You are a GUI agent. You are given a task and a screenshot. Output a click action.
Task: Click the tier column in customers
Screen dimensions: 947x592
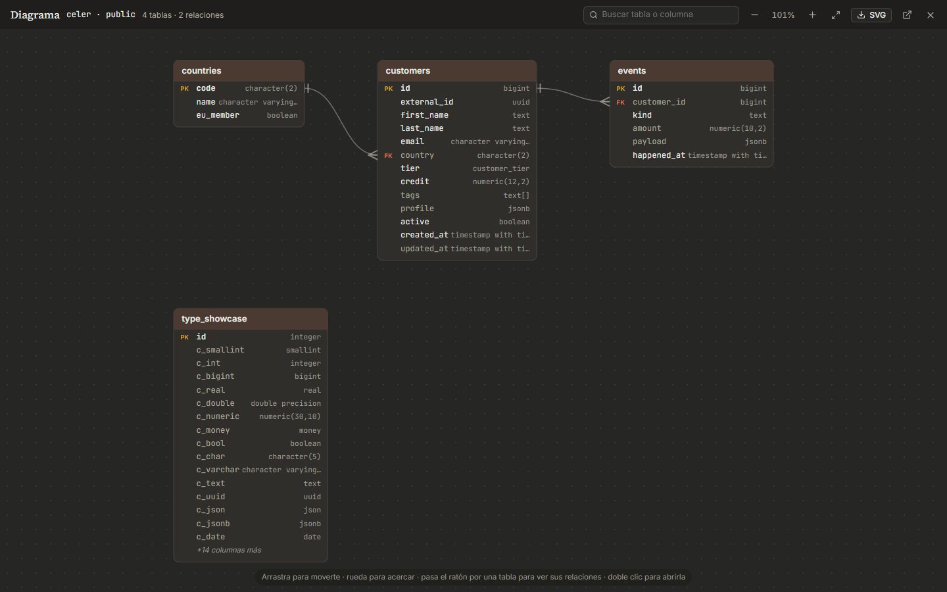click(457, 168)
